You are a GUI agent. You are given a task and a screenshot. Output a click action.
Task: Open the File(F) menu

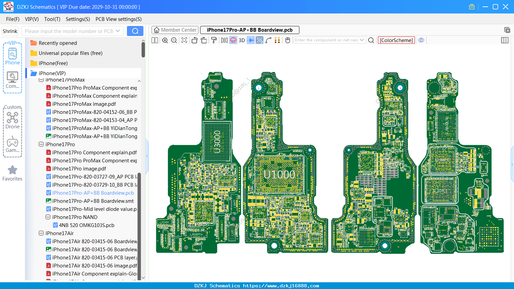point(13,19)
